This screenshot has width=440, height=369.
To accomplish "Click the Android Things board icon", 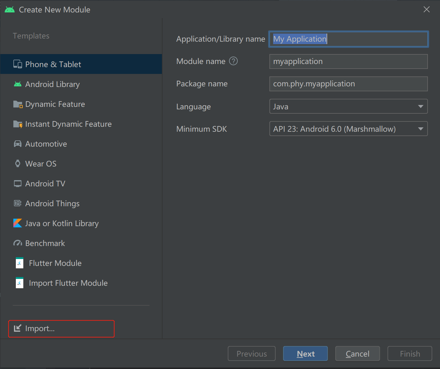I will point(18,203).
